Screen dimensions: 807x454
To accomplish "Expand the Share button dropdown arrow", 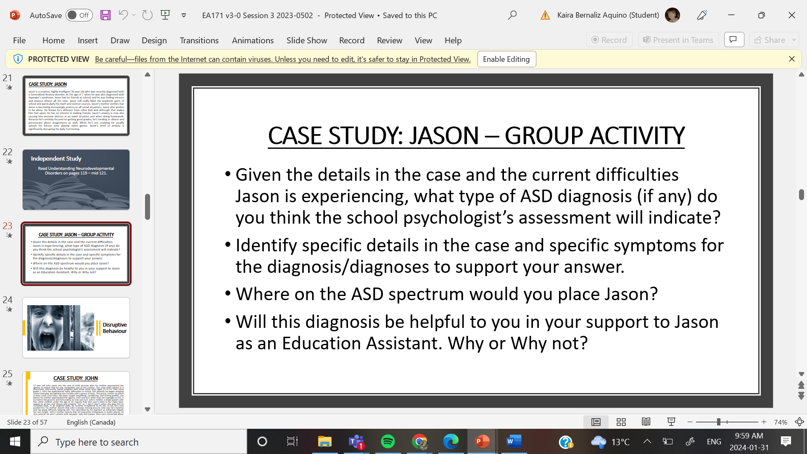I will pyautogui.click(x=794, y=40).
